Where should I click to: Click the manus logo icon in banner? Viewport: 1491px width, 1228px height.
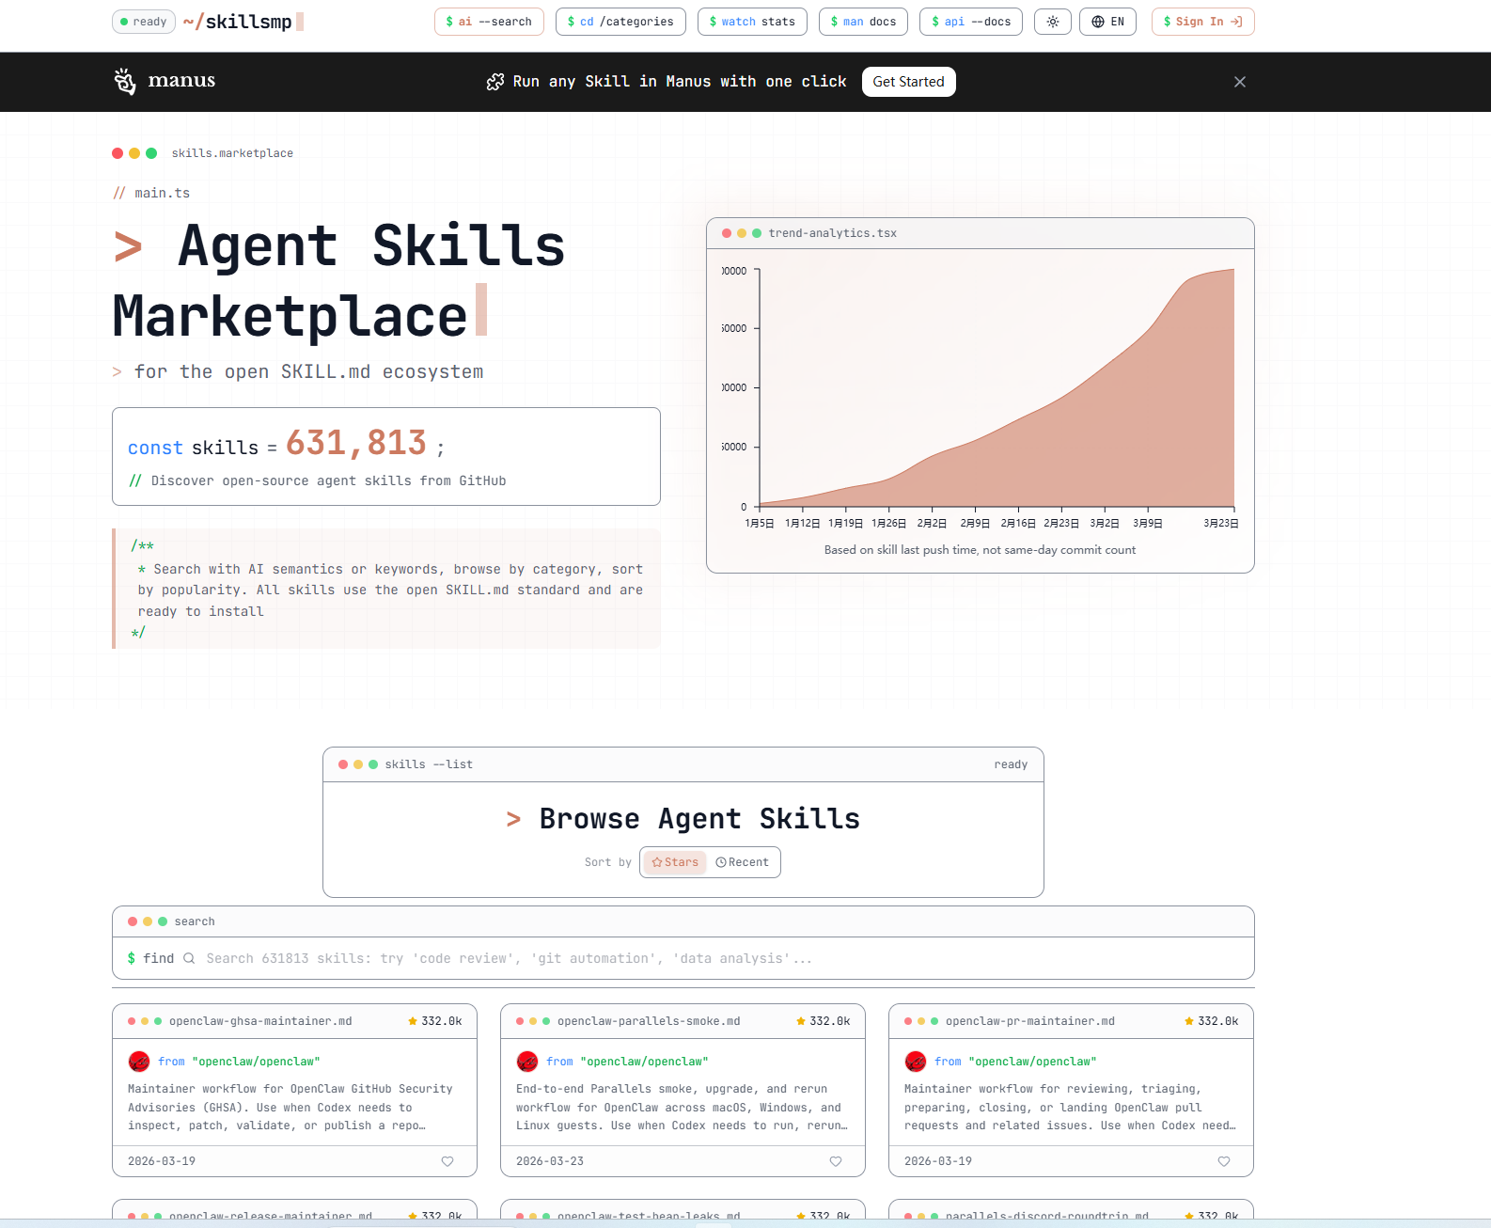(124, 81)
